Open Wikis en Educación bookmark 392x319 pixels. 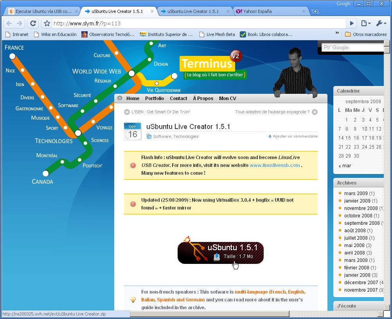[x=55, y=34]
